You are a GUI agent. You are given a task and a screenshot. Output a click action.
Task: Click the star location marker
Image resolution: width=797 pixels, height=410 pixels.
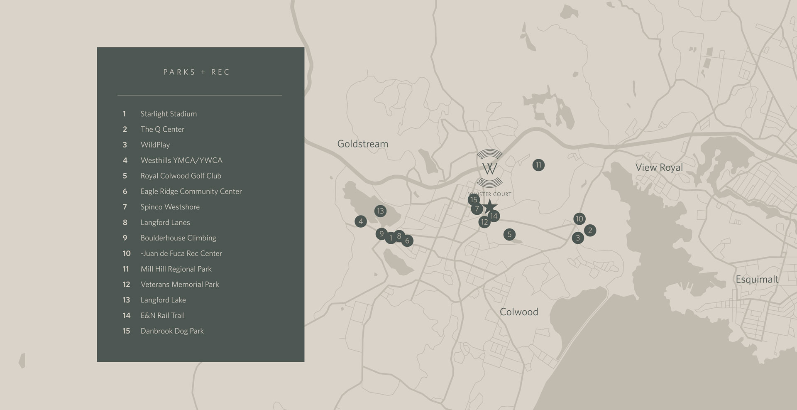[x=490, y=206]
